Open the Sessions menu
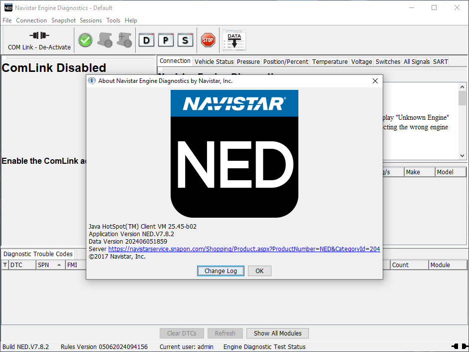469x352 pixels. 91,20
